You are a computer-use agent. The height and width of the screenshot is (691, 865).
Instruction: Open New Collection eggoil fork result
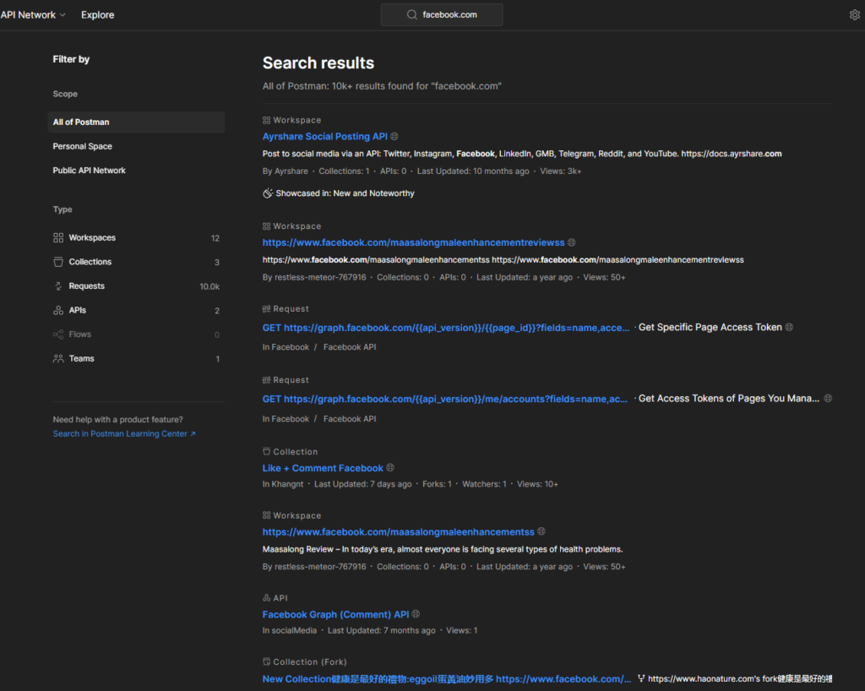[447, 679]
